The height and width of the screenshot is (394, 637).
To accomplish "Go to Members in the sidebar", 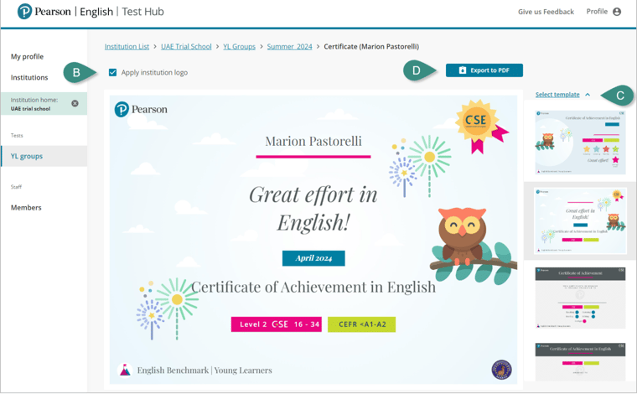I will coord(26,207).
